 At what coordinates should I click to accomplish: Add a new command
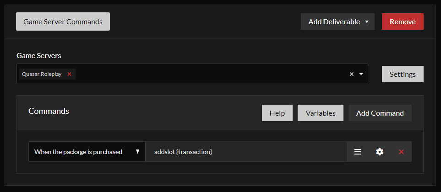[x=380, y=113]
